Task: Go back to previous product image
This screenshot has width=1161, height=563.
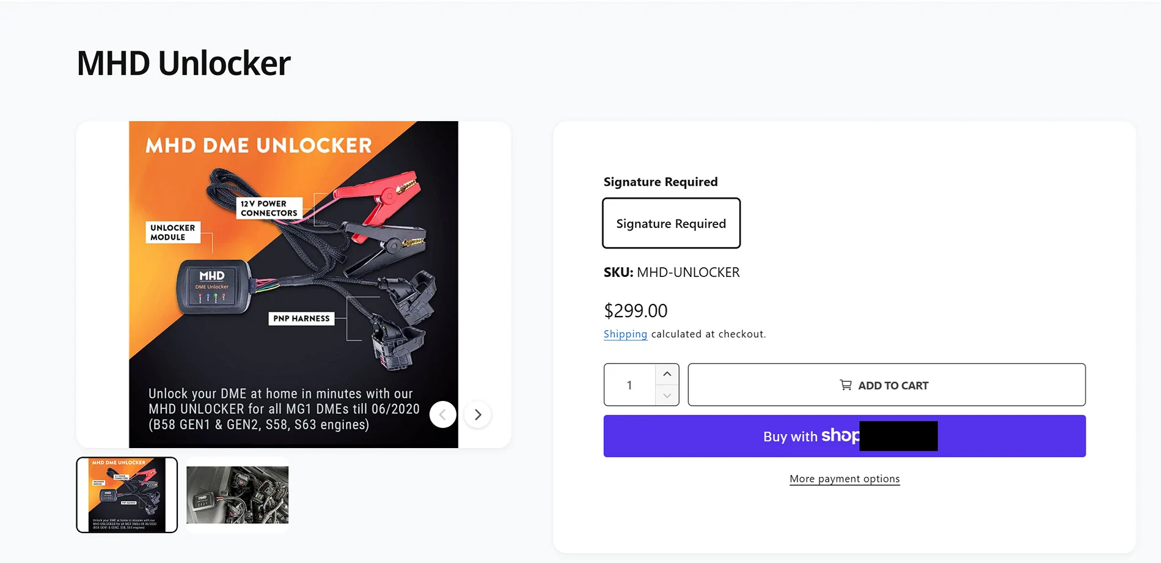Action: click(x=443, y=415)
